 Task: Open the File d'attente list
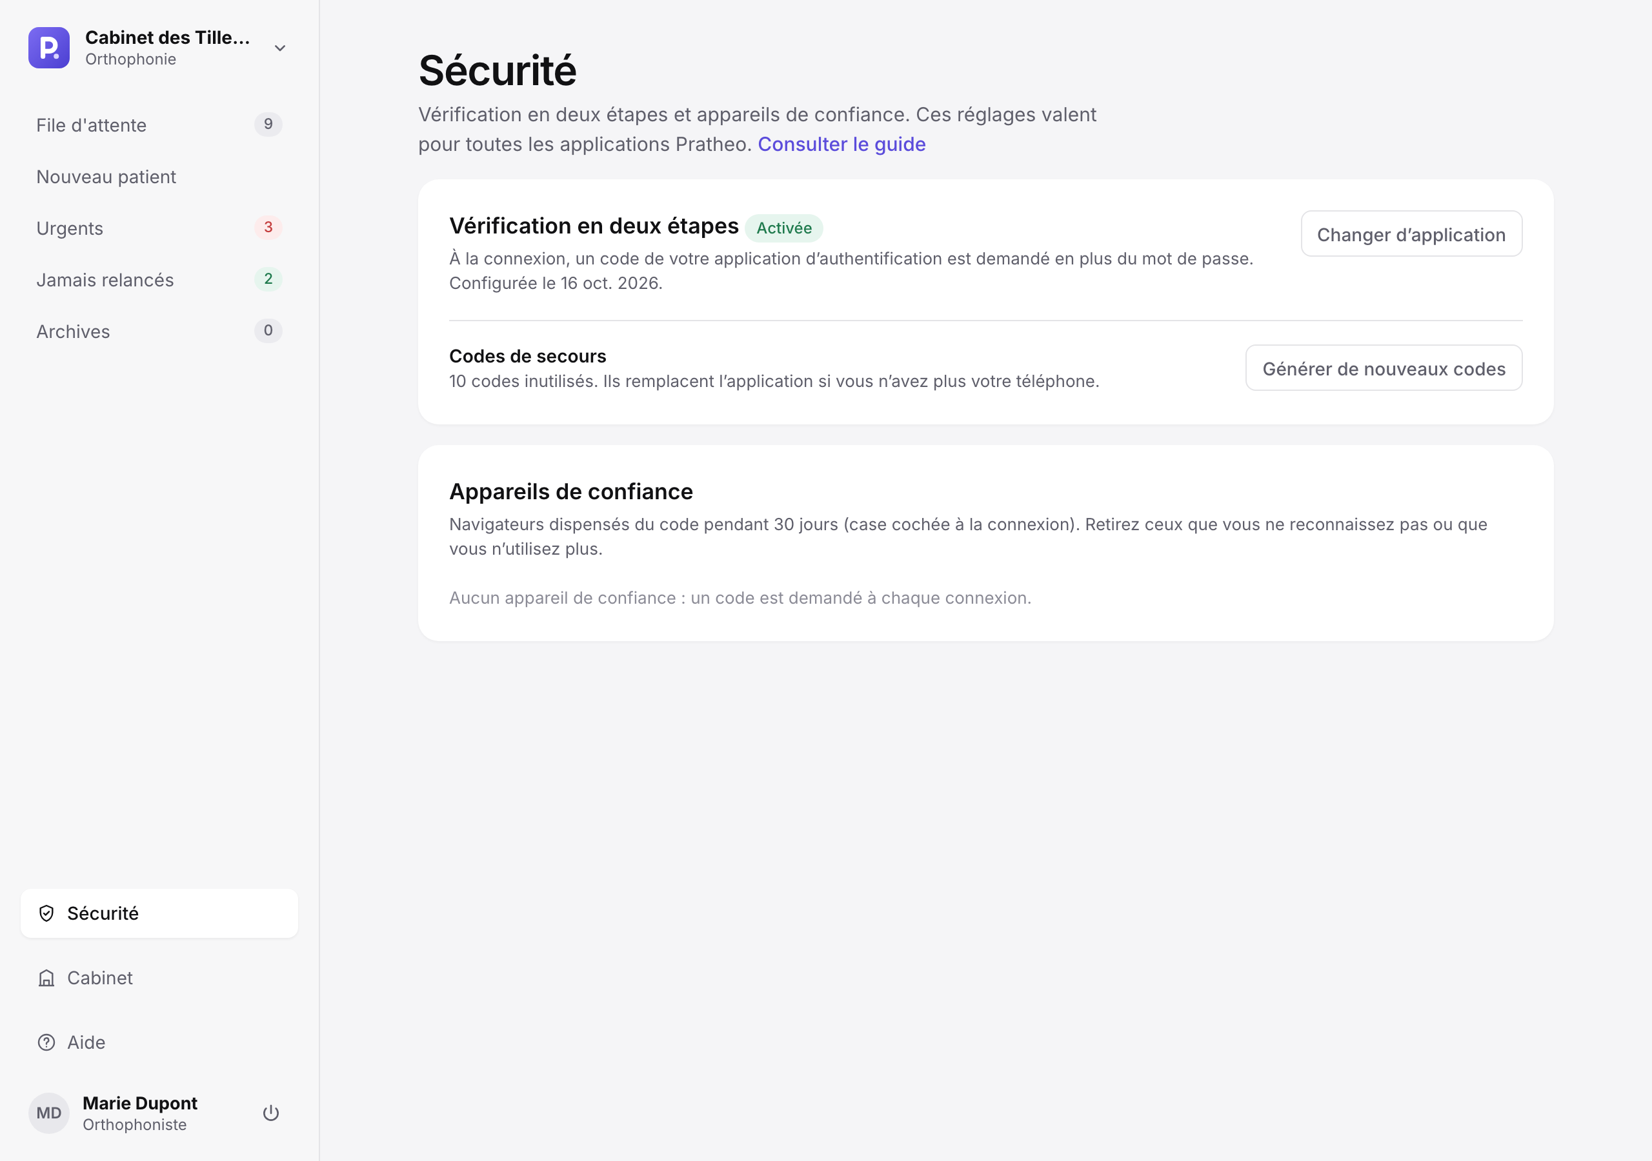click(159, 125)
